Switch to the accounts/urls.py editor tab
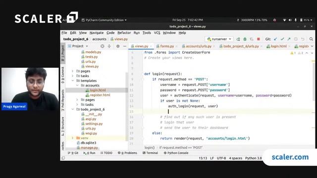The height and width of the screenshot is (178, 317). 199,46
